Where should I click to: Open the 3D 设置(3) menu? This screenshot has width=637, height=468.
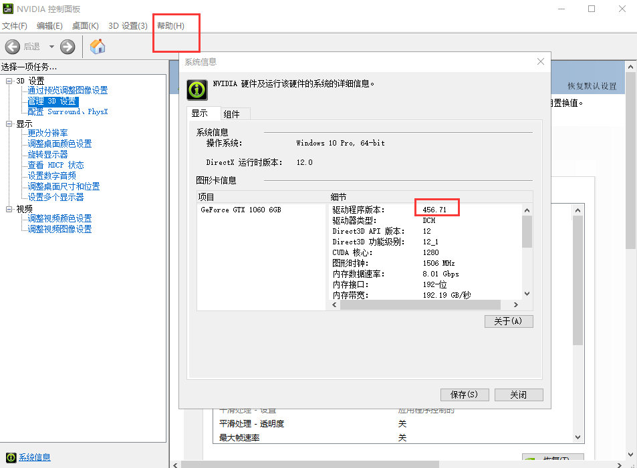click(128, 26)
